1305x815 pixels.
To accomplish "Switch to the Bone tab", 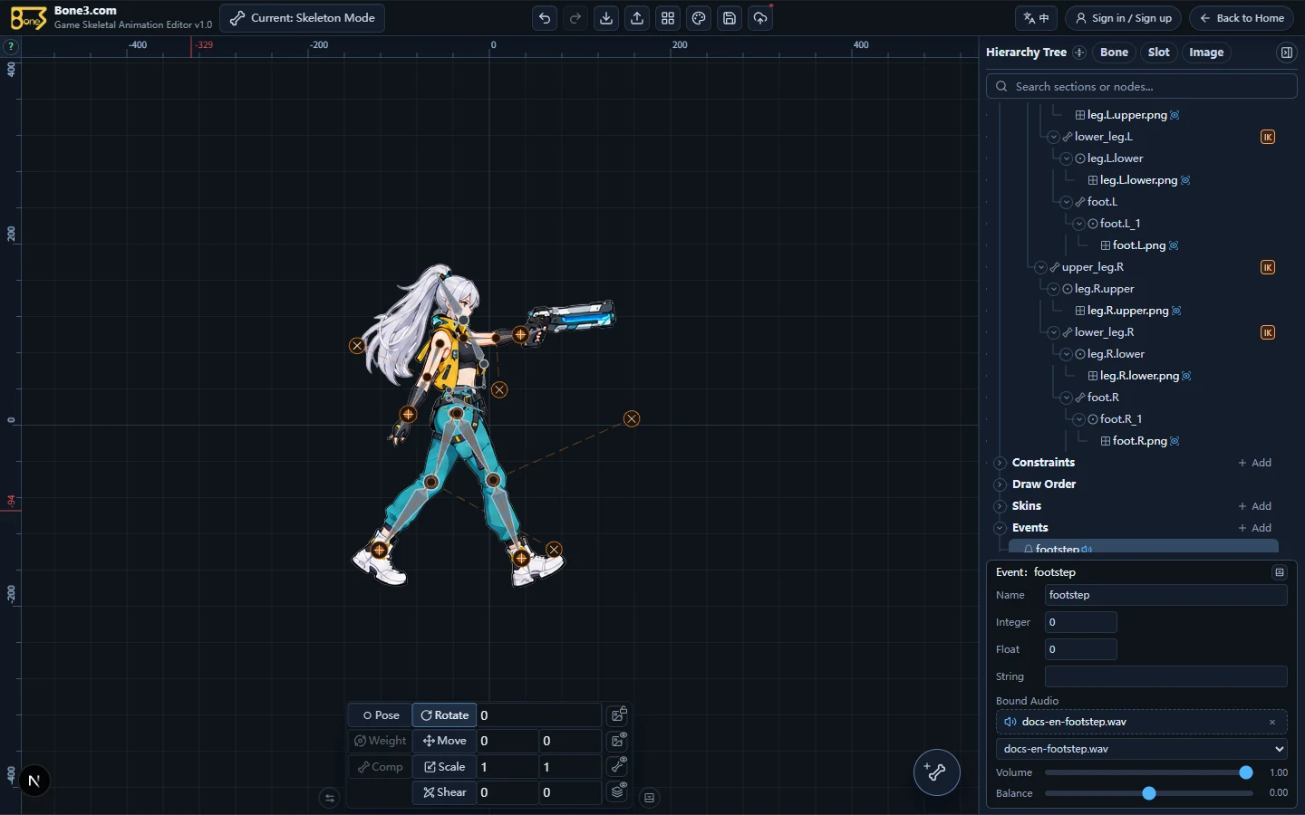I will [x=1114, y=53].
